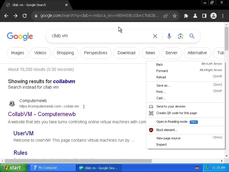The image size is (229, 172).
Task: Select the Shopping filter chip
Action: click(65, 53)
